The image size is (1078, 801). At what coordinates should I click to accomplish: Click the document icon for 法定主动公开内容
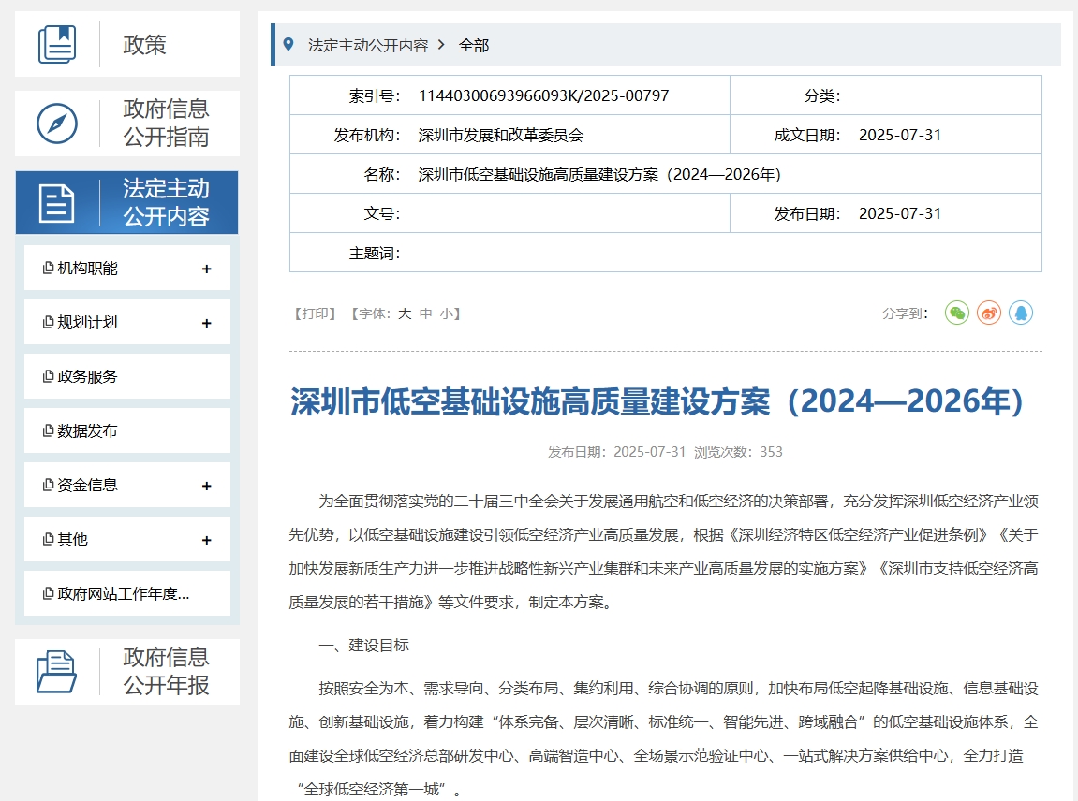57,203
